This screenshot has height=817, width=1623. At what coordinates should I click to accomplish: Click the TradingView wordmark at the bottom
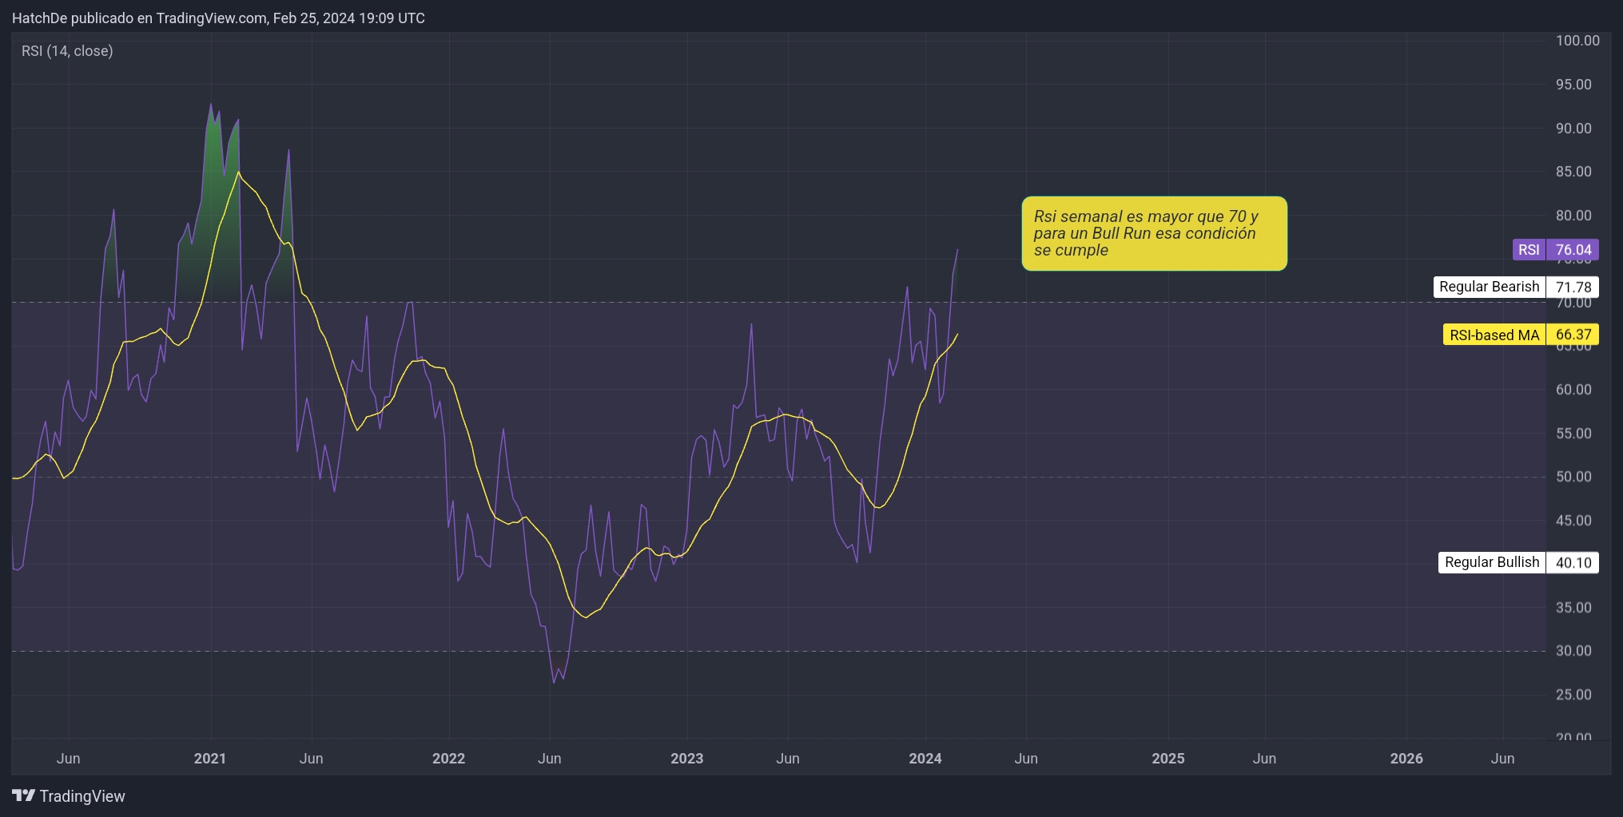(83, 795)
